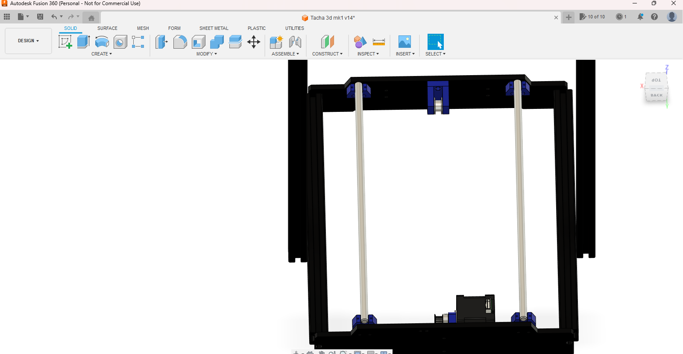Redo the last undone action
The image size is (683, 354).
(x=71, y=17)
